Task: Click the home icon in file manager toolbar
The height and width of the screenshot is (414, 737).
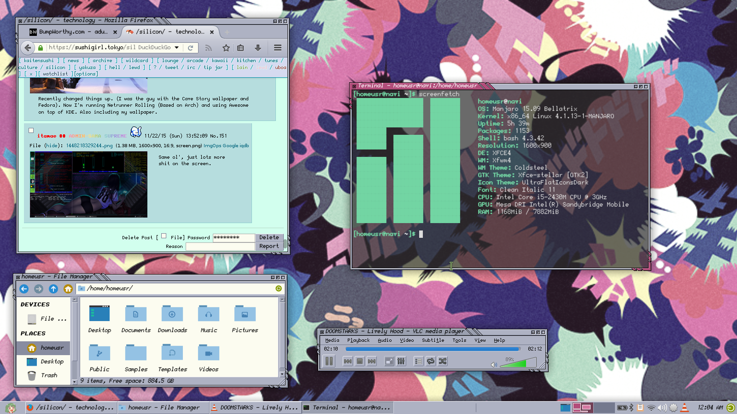Action: pyautogui.click(x=68, y=289)
